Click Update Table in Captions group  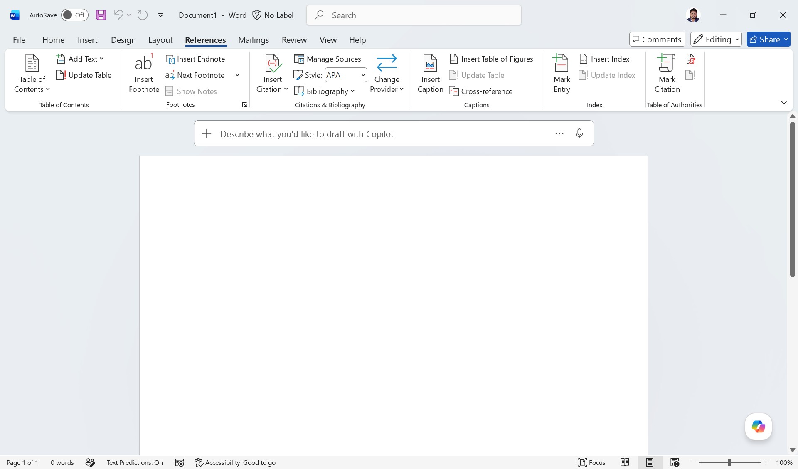(x=477, y=75)
